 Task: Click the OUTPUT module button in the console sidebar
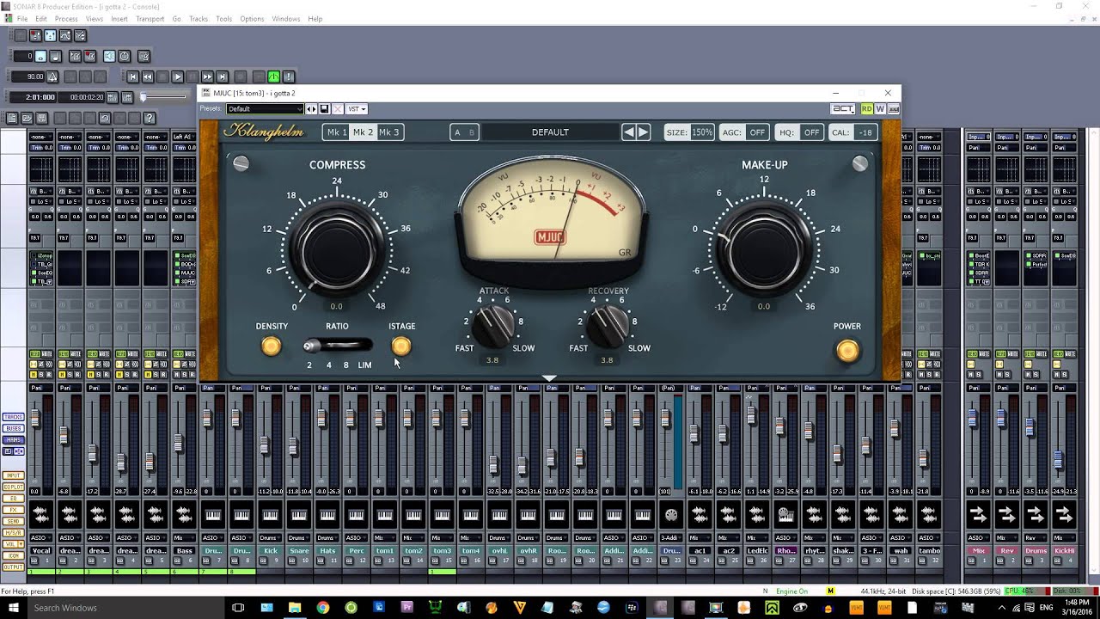(x=14, y=567)
